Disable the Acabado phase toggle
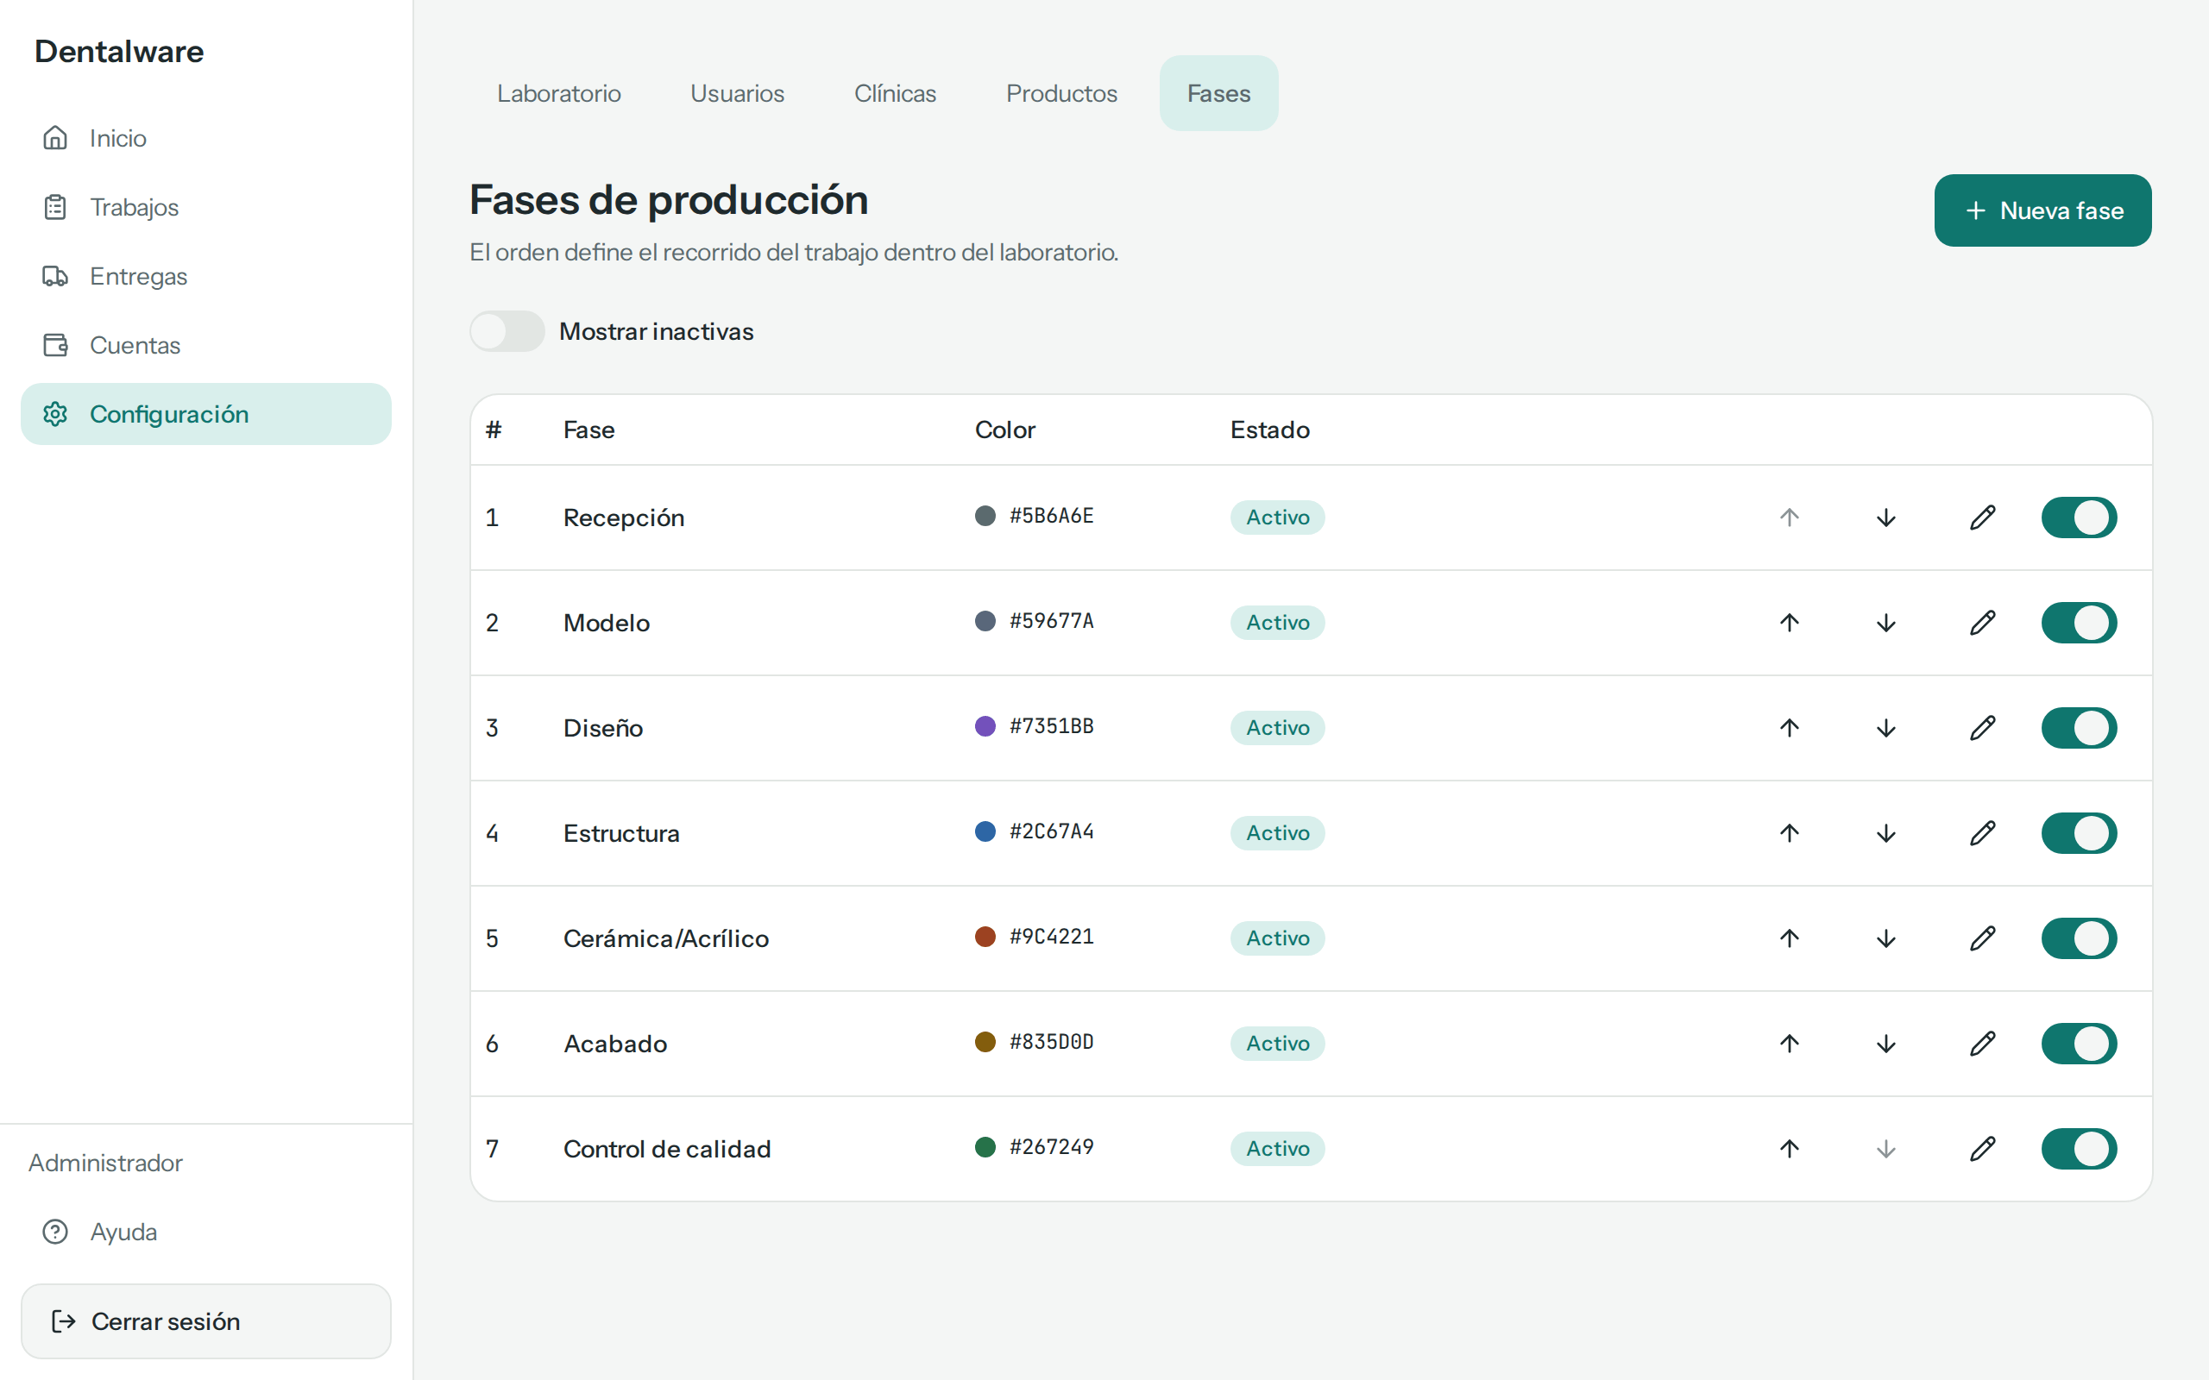 [x=2079, y=1044]
